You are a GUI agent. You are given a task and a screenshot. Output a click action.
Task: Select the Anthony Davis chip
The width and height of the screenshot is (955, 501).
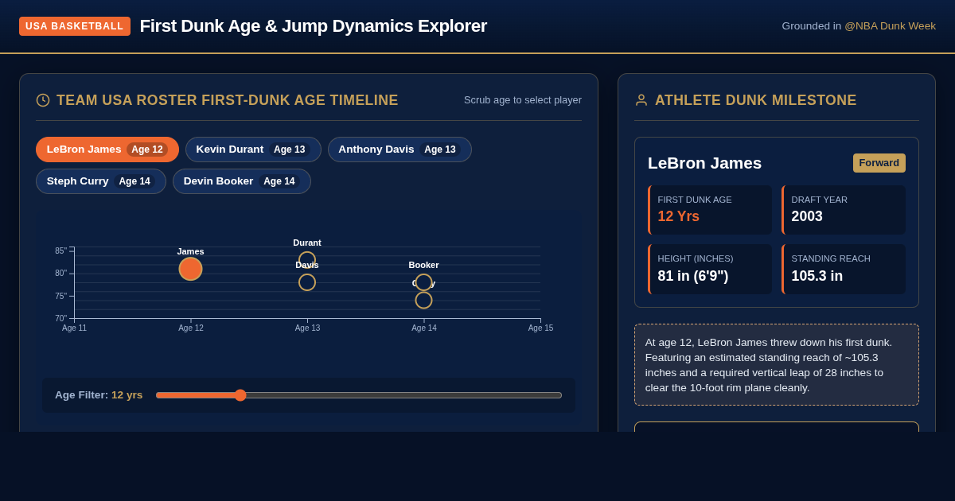pos(400,150)
